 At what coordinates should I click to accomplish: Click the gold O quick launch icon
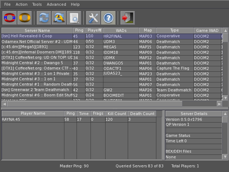click(x=25, y=18)
